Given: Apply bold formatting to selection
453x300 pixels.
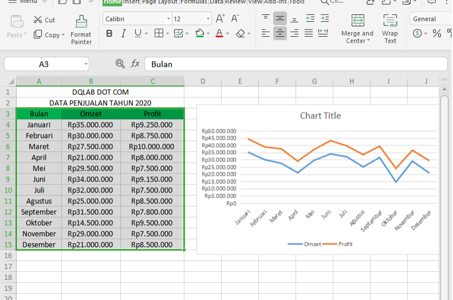Looking at the screenshot, I should click(x=109, y=34).
